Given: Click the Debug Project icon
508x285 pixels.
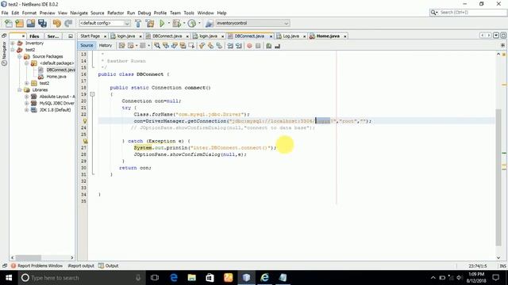Looking at the screenshot, I should [x=176, y=23].
